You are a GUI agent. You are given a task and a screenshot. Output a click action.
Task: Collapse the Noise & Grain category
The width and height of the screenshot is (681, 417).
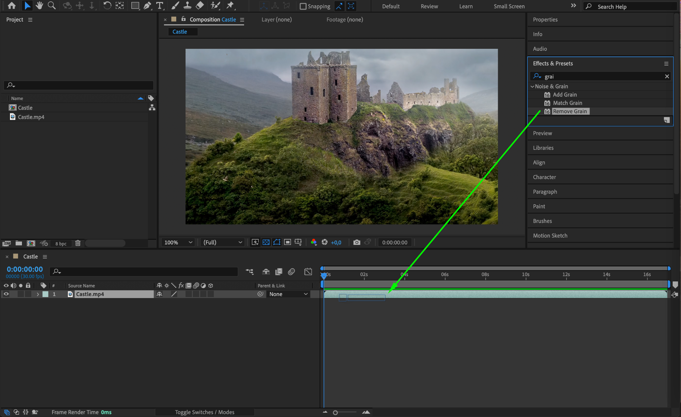point(532,86)
